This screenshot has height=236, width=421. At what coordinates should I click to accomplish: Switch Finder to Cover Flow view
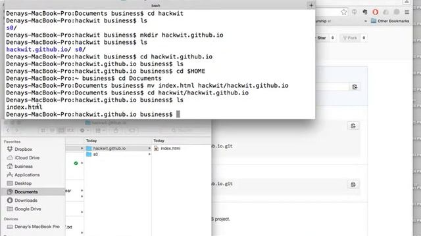click(70, 130)
